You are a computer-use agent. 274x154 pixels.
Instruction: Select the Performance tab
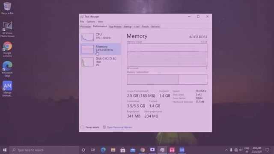(x=100, y=27)
